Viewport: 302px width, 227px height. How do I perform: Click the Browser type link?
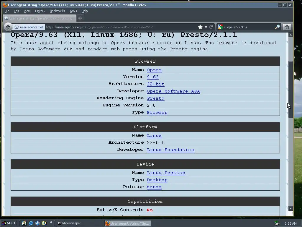coord(157,113)
